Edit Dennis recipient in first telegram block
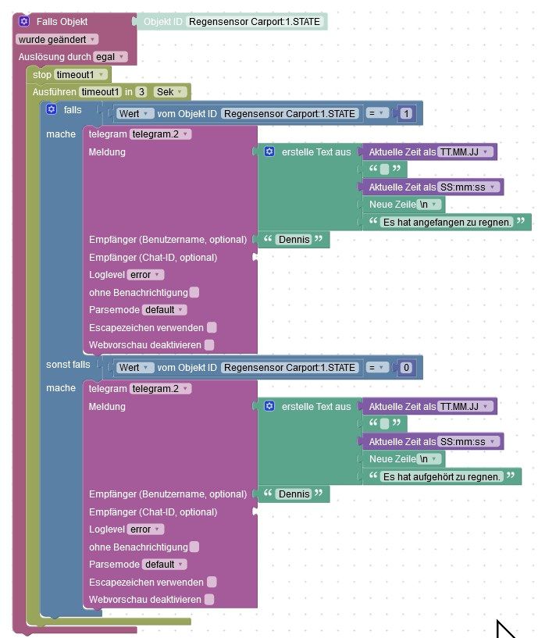Screen dimensions: 538x638 294,240
